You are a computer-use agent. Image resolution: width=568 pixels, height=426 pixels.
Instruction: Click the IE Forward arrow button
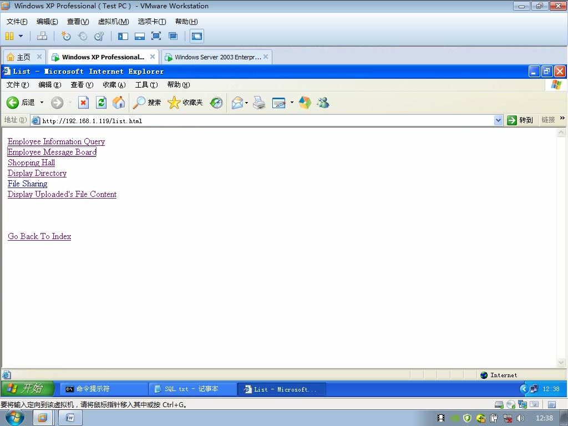[57, 103]
